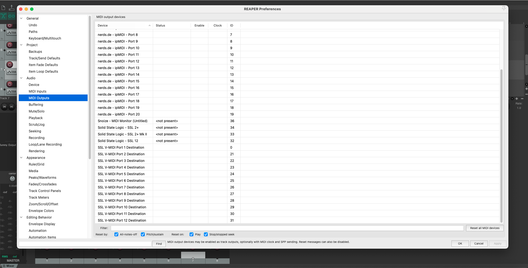Click the TRIM envelope button on track 7
The height and width of the screenshot is (268, 528).
[x=12, y=72]
